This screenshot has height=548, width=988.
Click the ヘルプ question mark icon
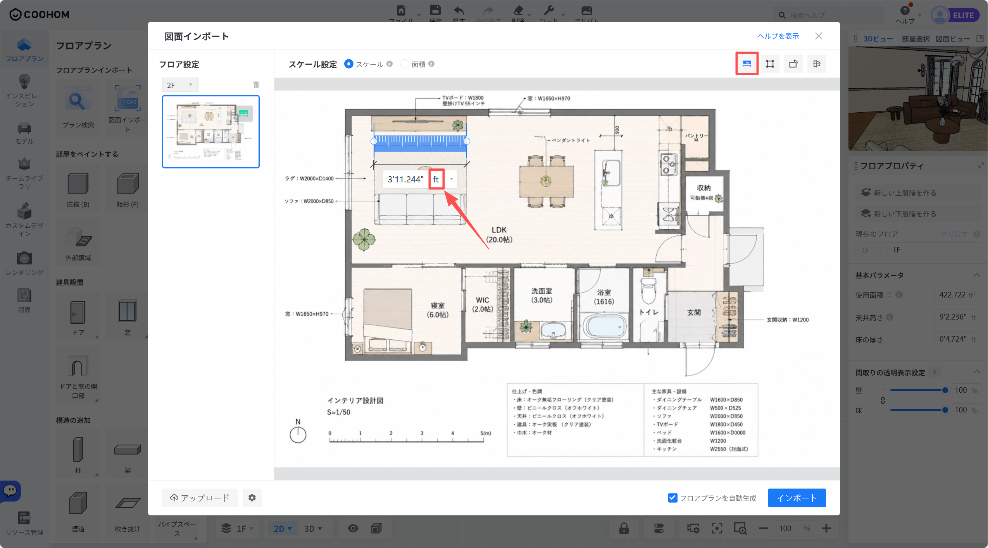905,10
